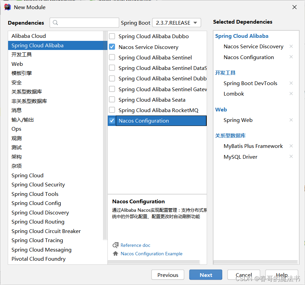Remove MySQL Driver from selected dependencies
Viewport: 305px width, 285px height.
(291, 156)
